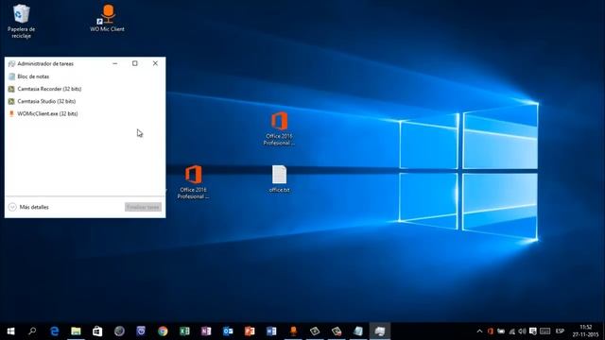Launch Microsoft Edge from the taskbar
Viewport: 605px width, 340px height.
point(55,331)
